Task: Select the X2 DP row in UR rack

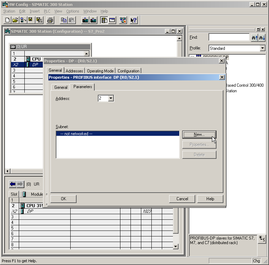Action: (x=27, y=64)
